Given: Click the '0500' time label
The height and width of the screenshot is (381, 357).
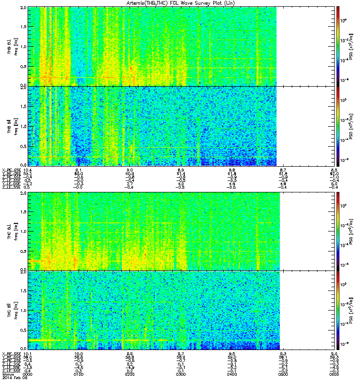Looking at the screenshot, I should pos(283,374).
